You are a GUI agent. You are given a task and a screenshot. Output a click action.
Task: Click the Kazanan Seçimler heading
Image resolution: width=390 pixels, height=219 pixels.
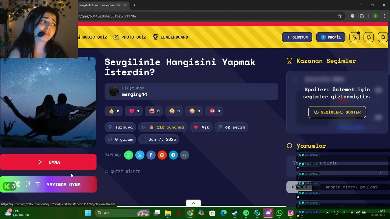326,61
